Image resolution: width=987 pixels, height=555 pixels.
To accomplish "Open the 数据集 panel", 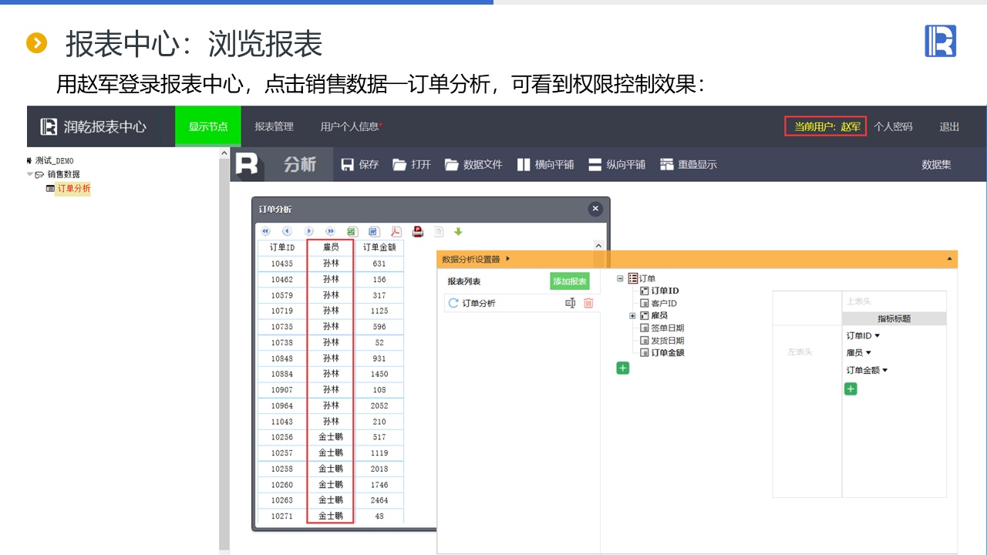I will click(x=936, y=164).
